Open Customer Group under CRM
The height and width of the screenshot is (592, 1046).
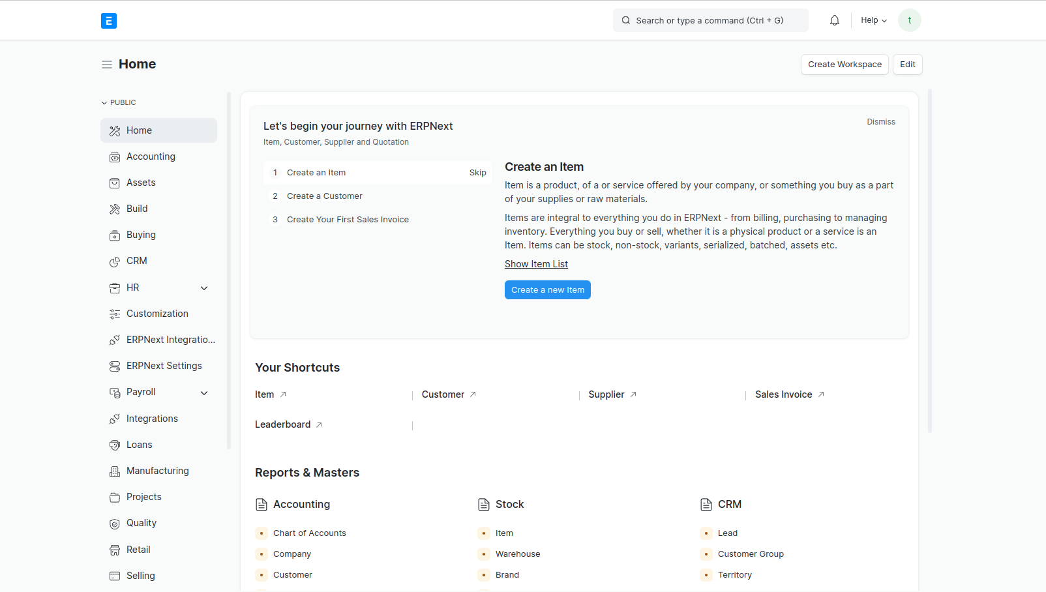tap(751, 554)
